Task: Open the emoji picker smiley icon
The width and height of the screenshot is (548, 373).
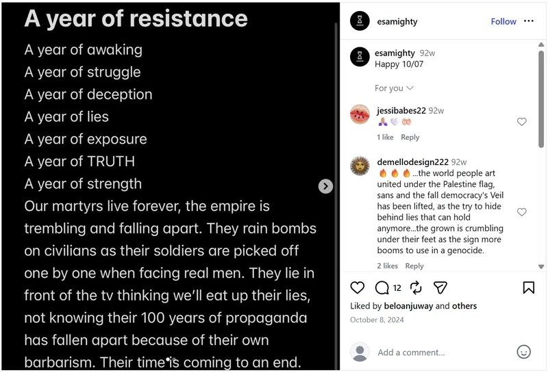Action: click(x=523, y=352)
